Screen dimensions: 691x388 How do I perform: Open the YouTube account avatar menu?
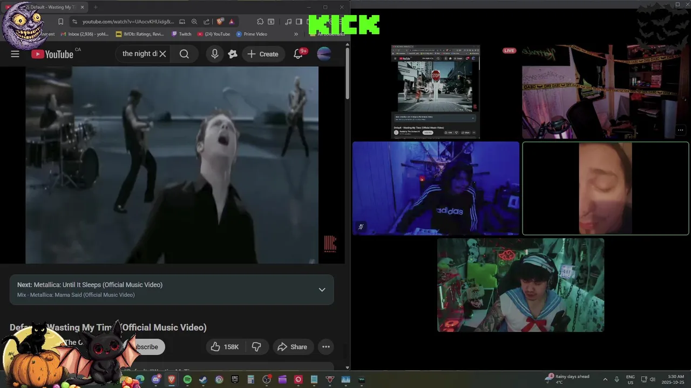click(x=324, y=54)
